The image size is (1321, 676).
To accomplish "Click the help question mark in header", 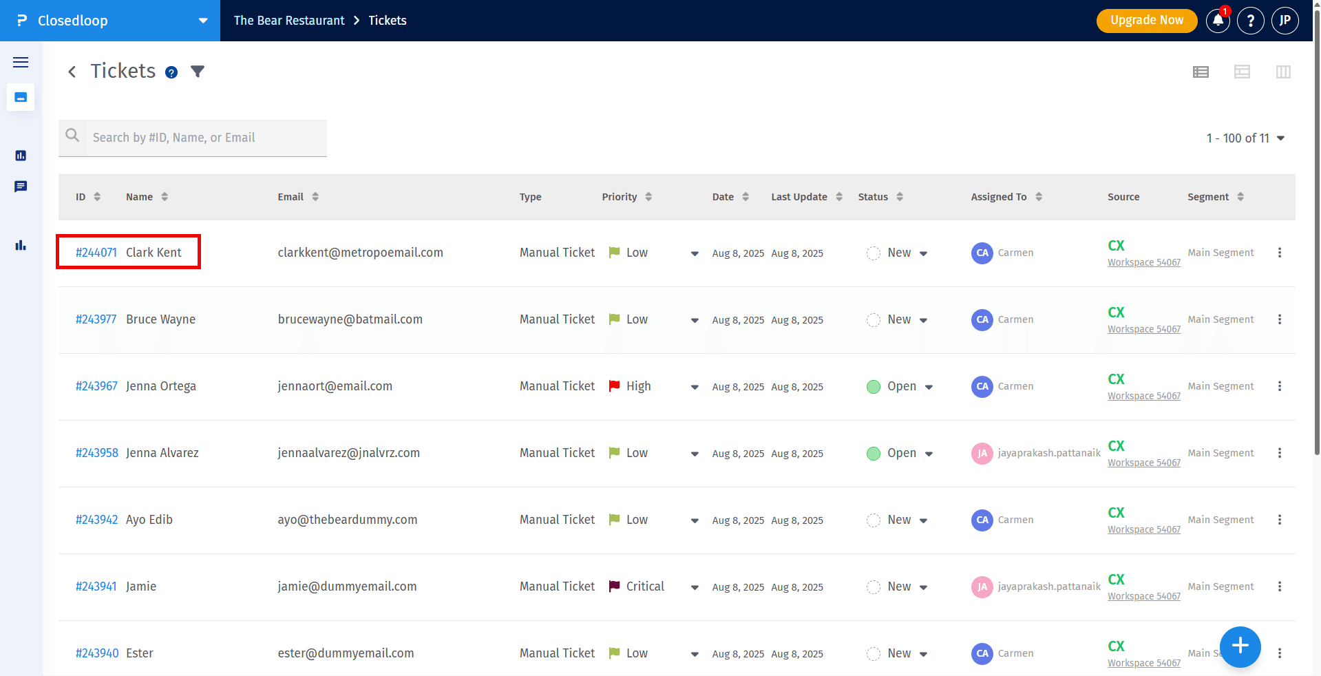I will (1250, 21).
